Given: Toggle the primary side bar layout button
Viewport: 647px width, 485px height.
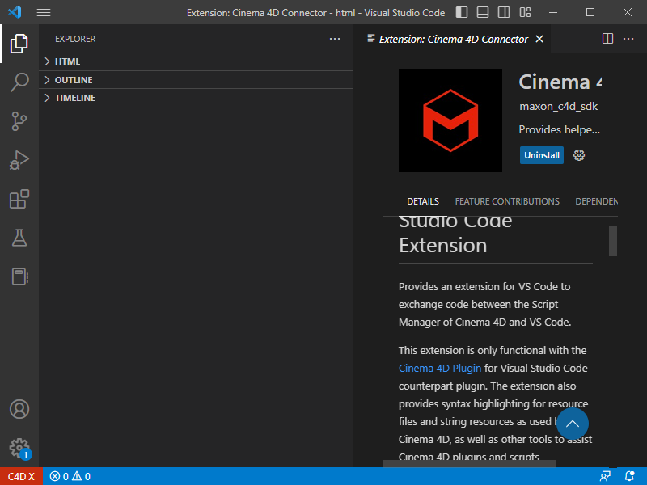Looking at the screenshot, I should point(462,12).
